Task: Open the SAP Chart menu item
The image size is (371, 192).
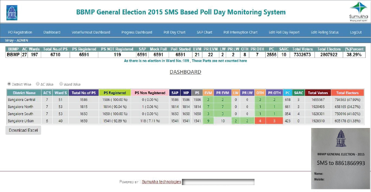Action: click(204, 33)
